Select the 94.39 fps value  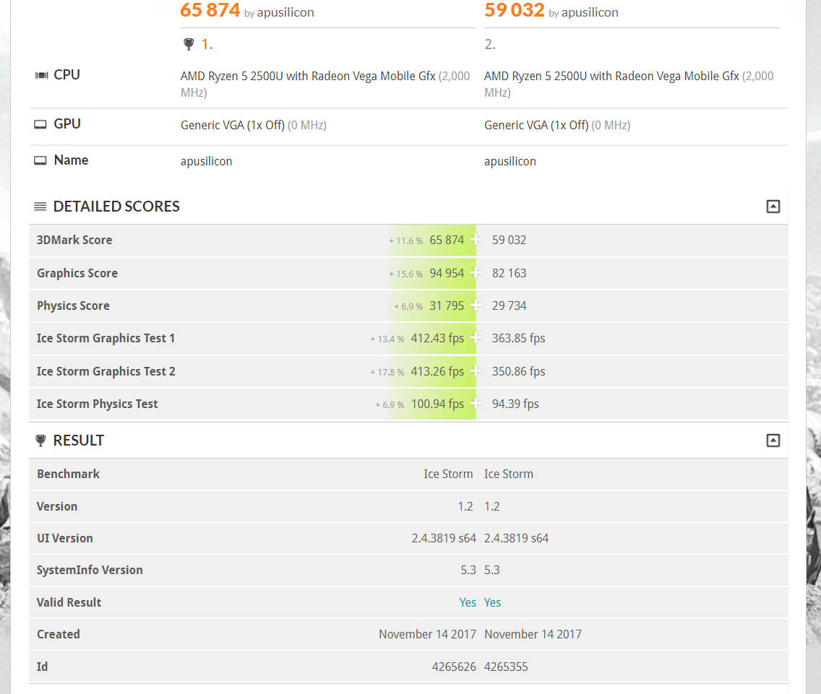(x=515, y=404)
